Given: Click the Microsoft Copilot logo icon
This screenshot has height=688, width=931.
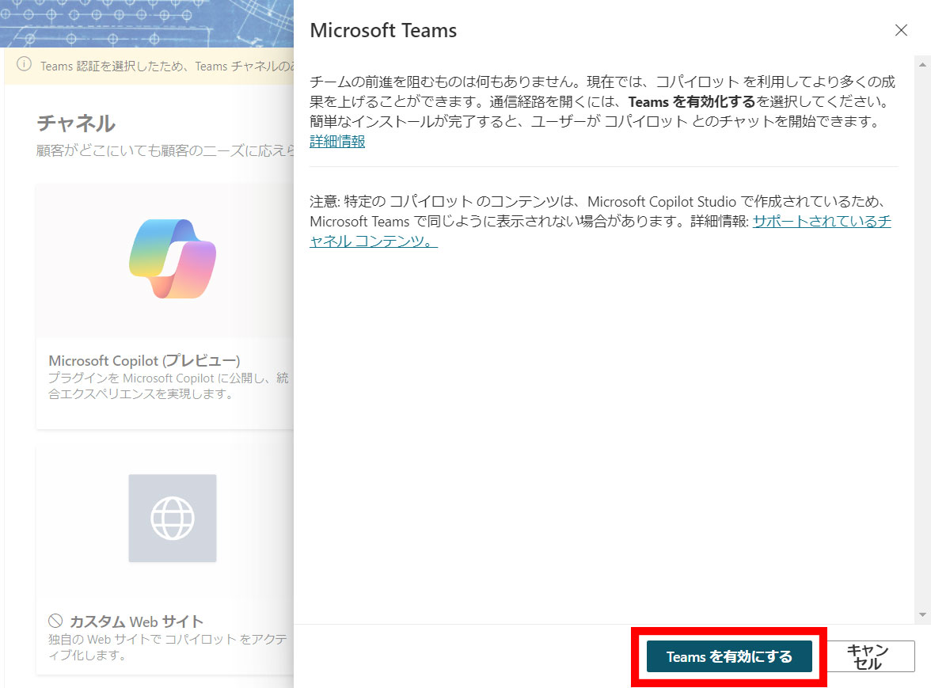Looking at the screenshot, I should pos(173,259).
